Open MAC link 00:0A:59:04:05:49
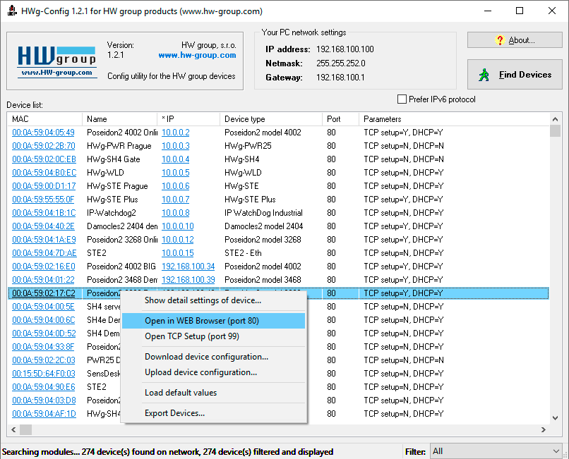 pyautogui.click(x=43, y=133)
